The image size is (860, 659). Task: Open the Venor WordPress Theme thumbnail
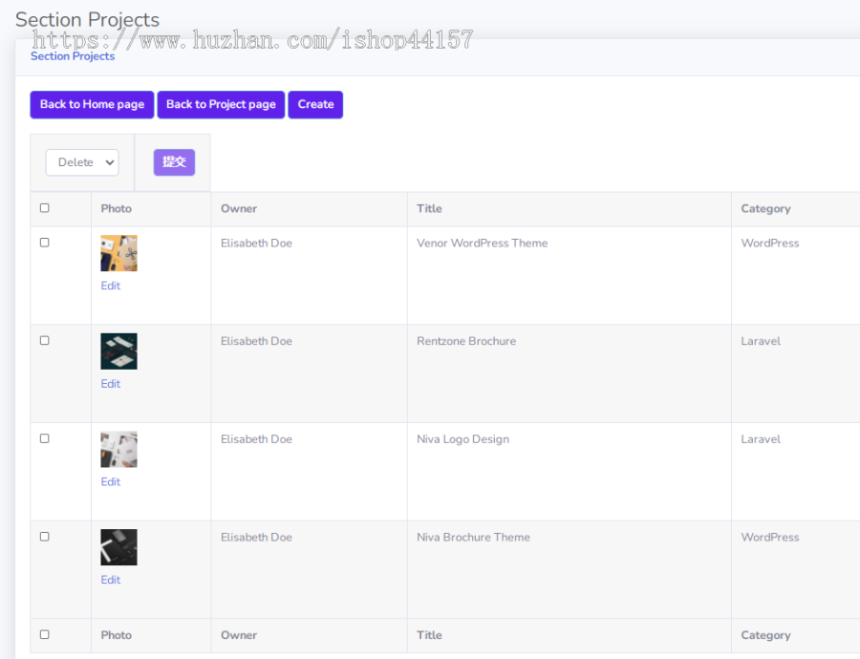pos(119,253)
